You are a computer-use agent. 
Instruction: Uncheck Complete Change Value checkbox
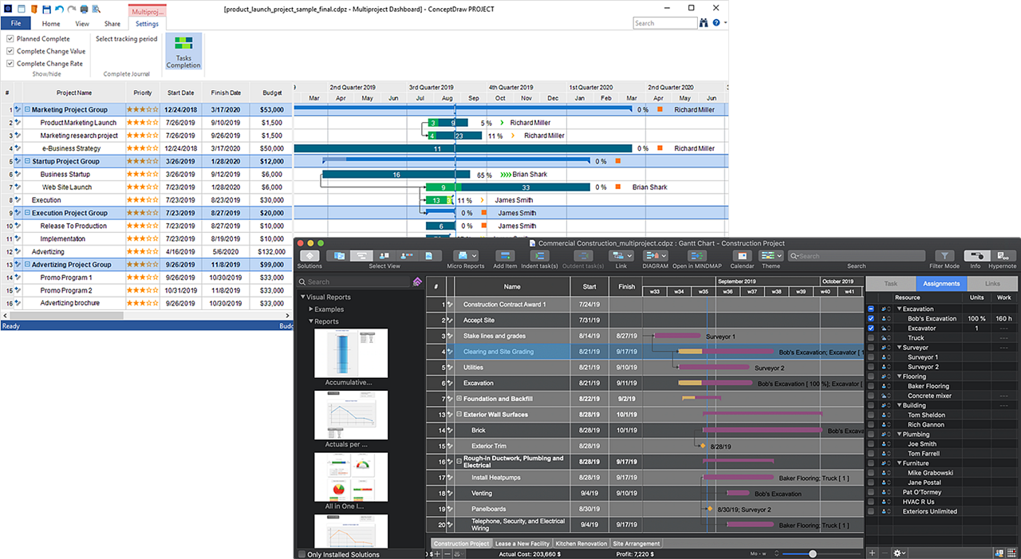tap(10, 51)
